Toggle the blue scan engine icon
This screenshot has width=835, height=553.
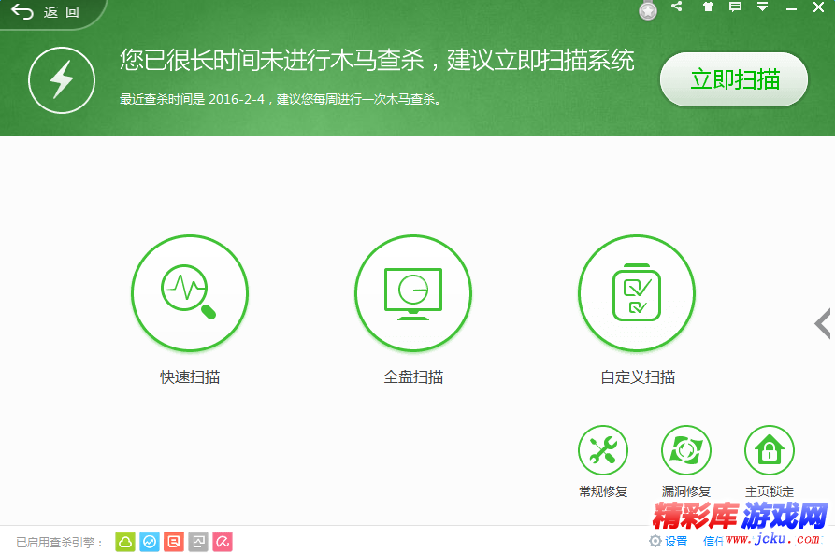click(150, 541)
